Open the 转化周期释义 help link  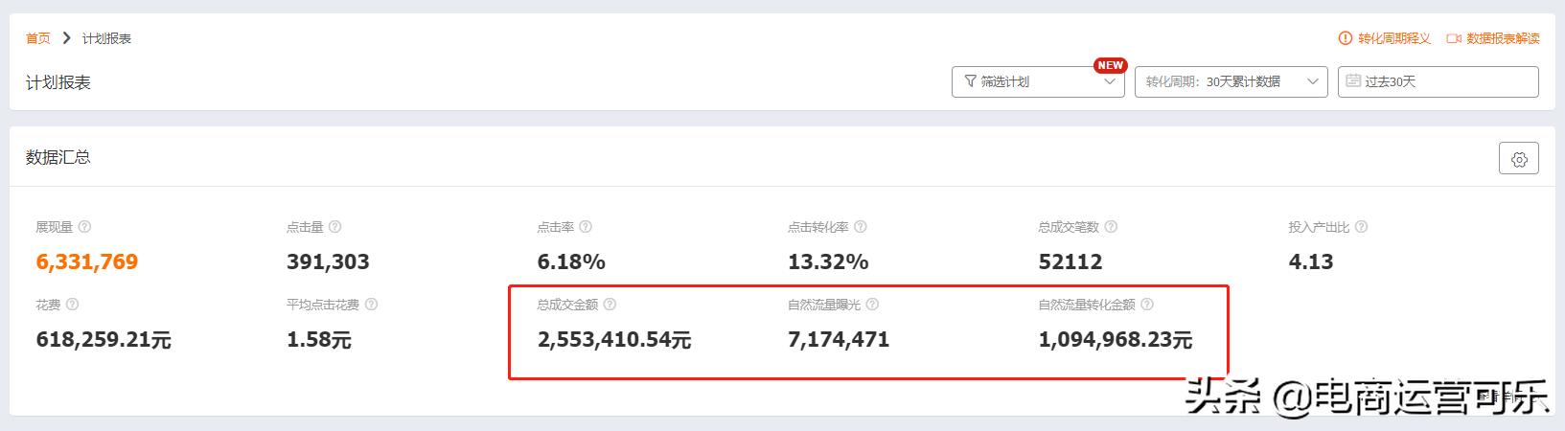tap(1385, 38)
